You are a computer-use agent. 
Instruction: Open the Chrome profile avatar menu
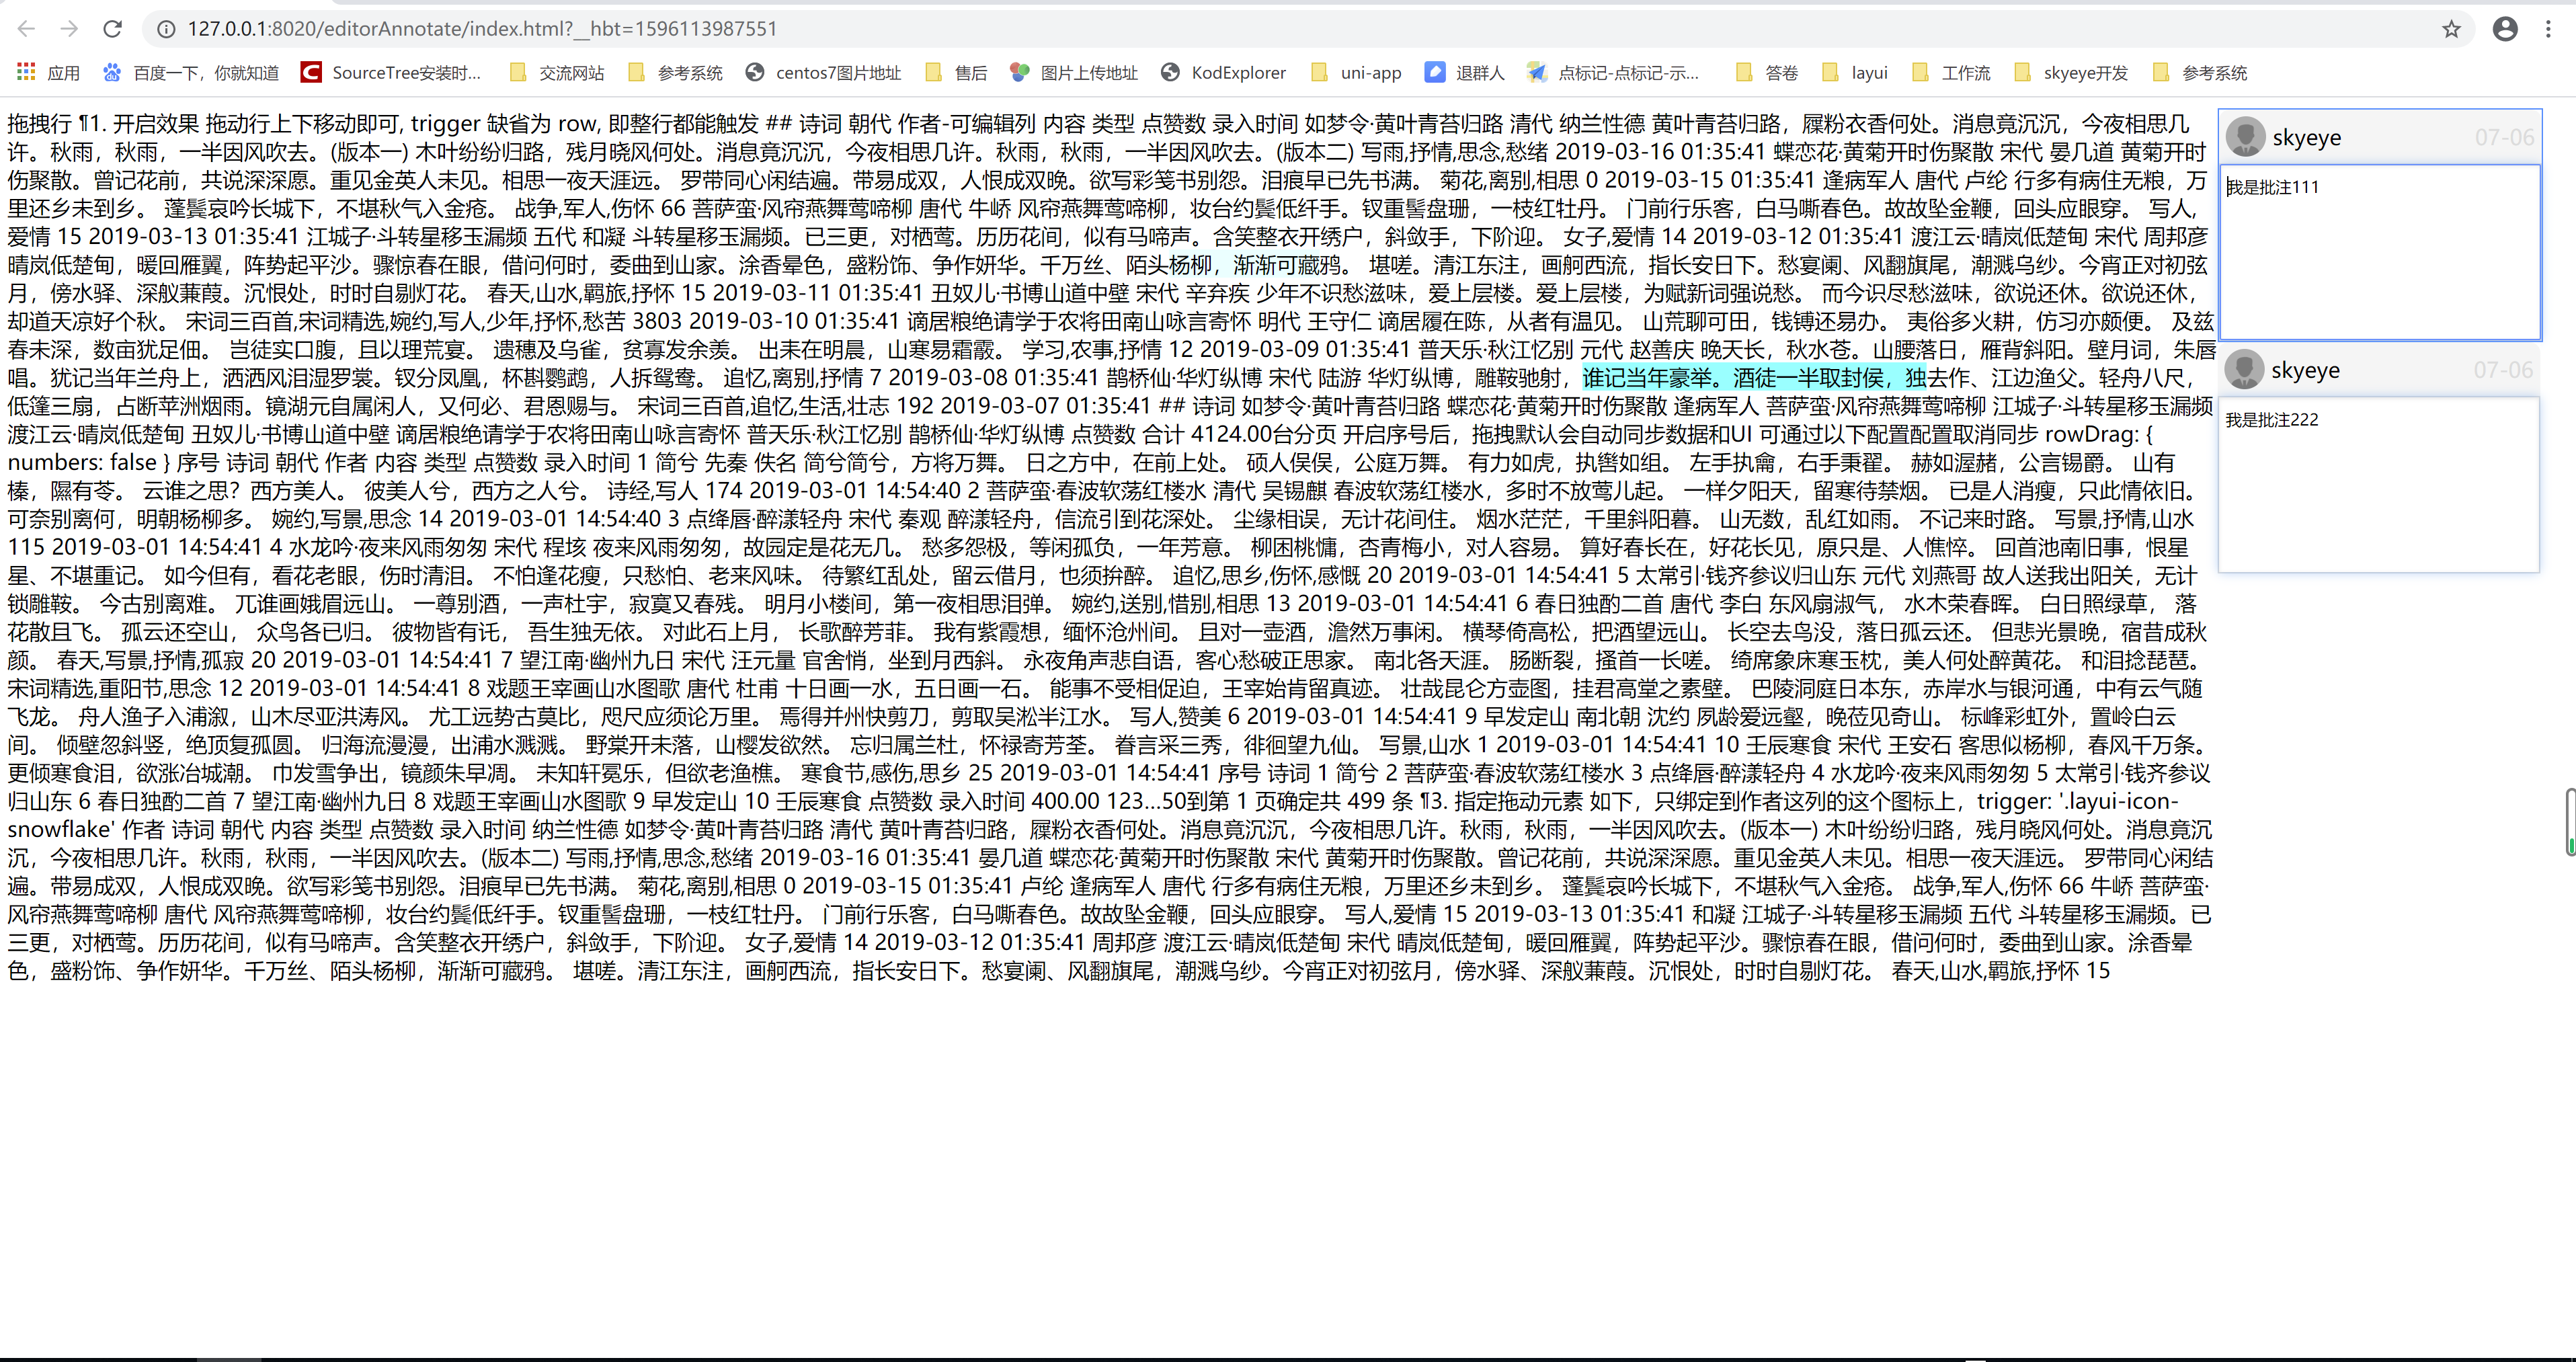(2504, 29)
